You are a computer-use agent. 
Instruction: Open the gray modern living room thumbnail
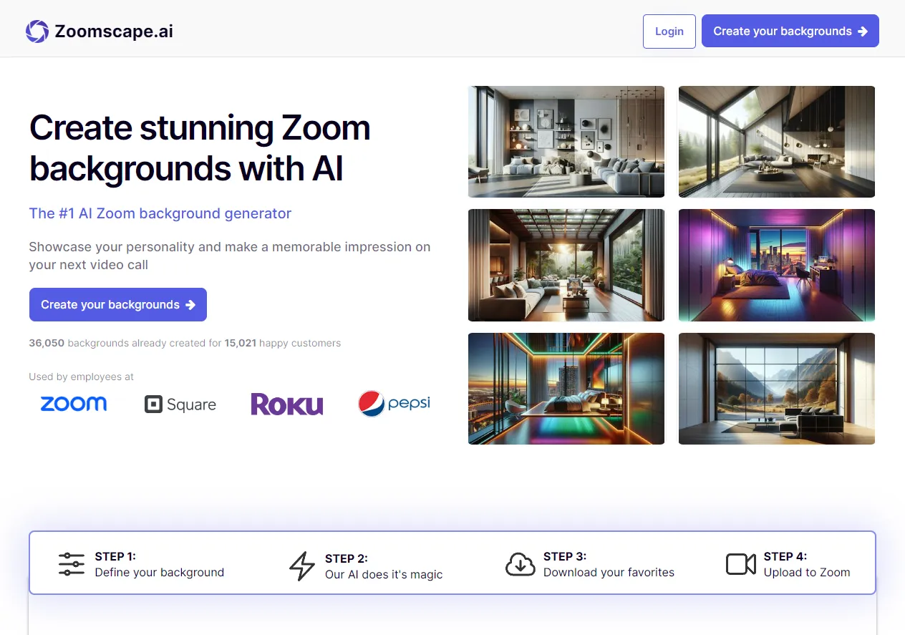566,142
